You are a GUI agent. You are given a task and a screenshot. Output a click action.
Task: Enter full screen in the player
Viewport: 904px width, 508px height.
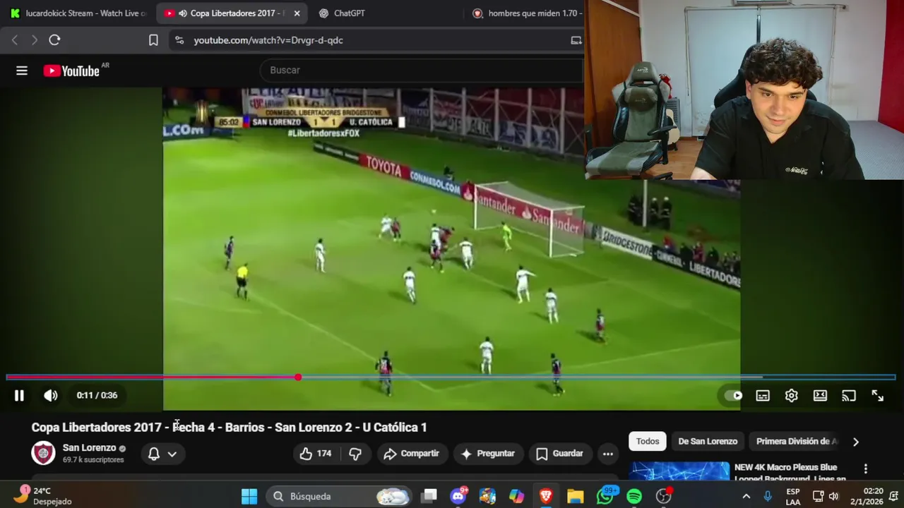click(877, 396)
